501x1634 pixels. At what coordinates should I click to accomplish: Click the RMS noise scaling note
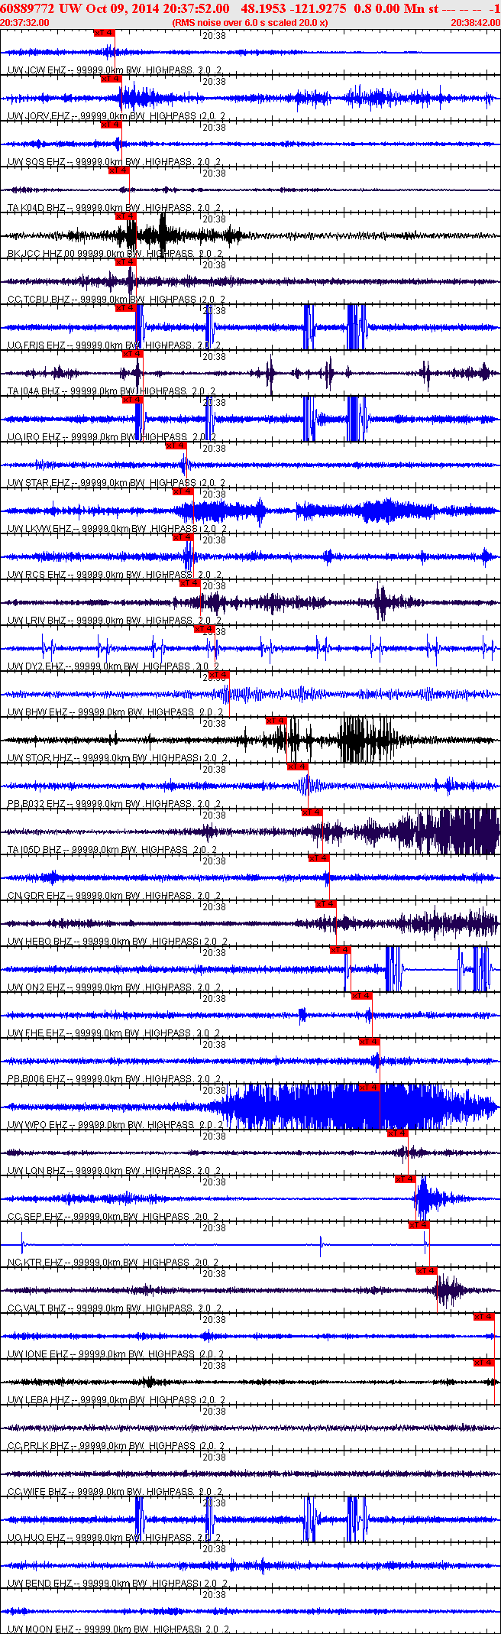250,22
